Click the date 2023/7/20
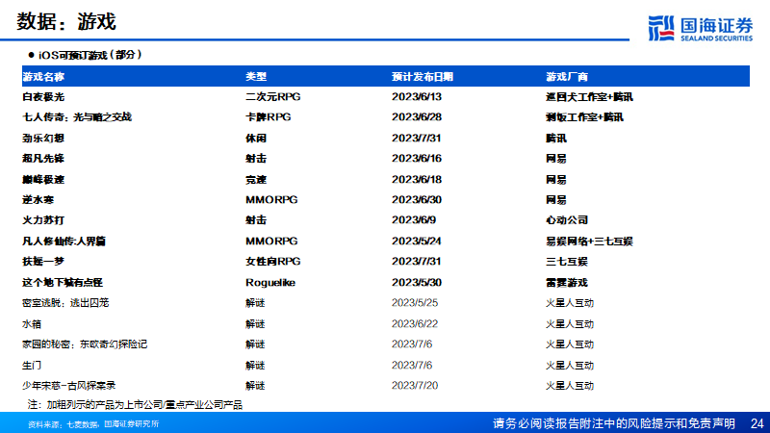 pyautogui.click(x=415, y=386)
